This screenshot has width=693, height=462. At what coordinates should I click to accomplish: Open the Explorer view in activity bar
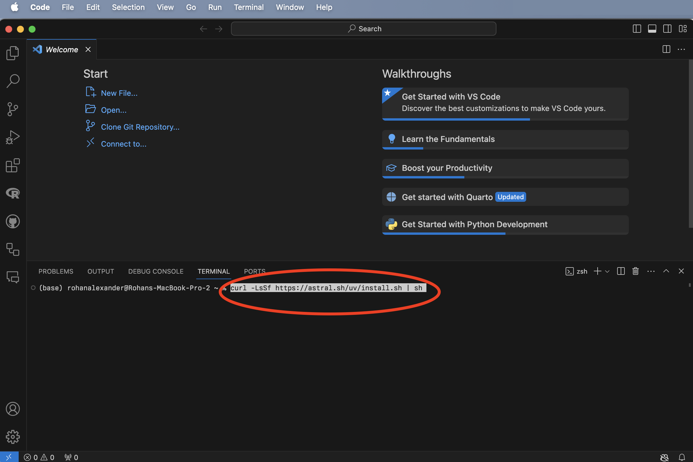coord(13,53)
